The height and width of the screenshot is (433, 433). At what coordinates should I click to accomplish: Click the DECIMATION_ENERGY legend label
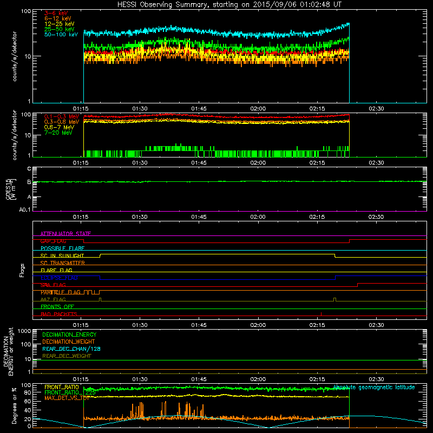tap(69, 334)
